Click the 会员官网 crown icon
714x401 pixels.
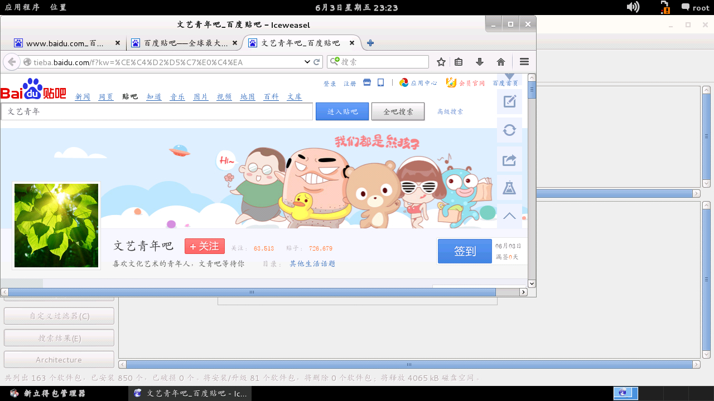click(451, 83)
